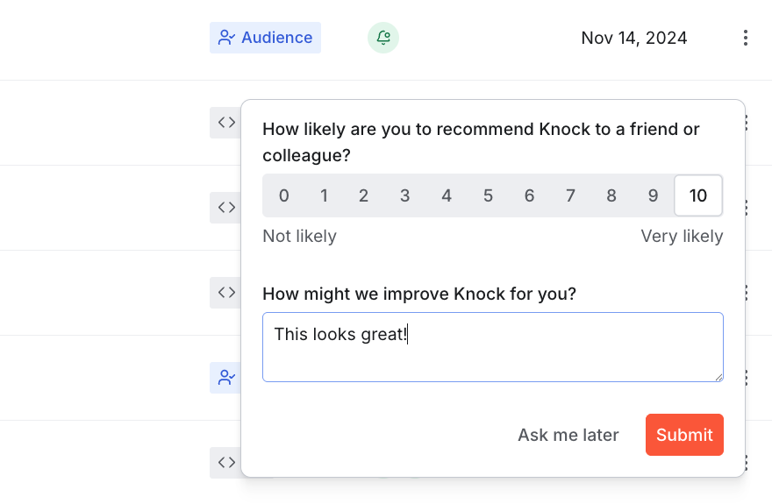The image size is (772, 504).
Task: Click the green bell notification icon
Action: 383,38
